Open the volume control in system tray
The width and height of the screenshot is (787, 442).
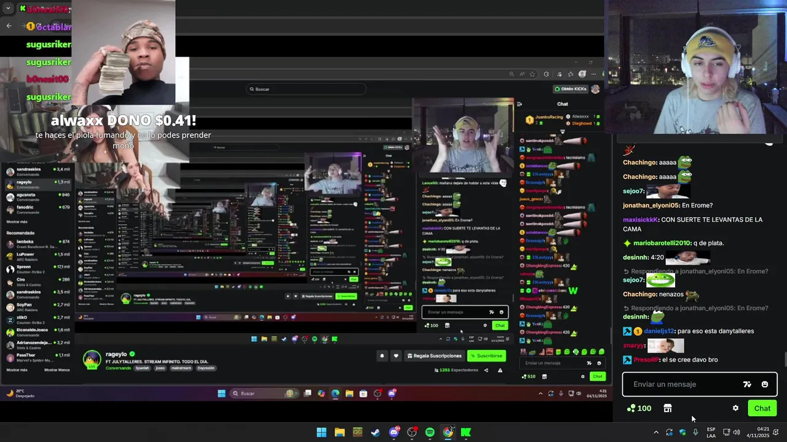737,432
